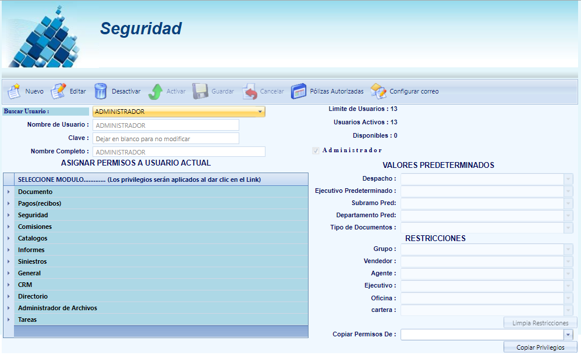Select the Informes module row
581x359 pixels.
tap(31, 250)
